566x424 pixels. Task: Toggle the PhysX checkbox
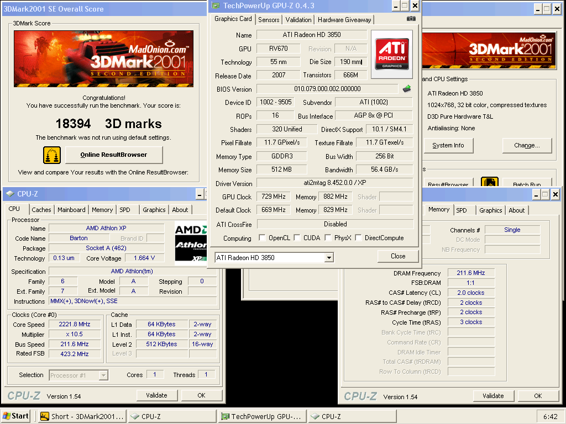pyautogui.click(x=328, y=237)
